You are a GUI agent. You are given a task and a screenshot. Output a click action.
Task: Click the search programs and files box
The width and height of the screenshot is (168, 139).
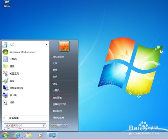click(x=25, y=126)
